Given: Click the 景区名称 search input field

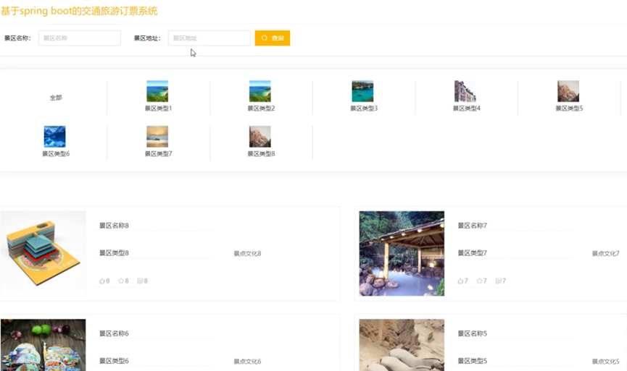Looking at the screenshot, I should coord(80,38).
